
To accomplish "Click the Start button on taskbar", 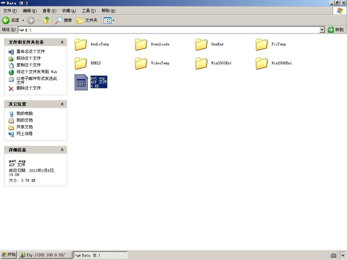I will point(8,255).
